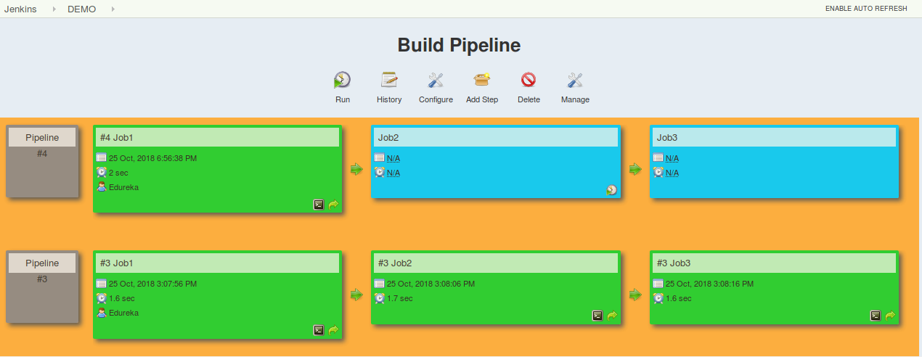Click the Add Step box icon

(482, 80)
